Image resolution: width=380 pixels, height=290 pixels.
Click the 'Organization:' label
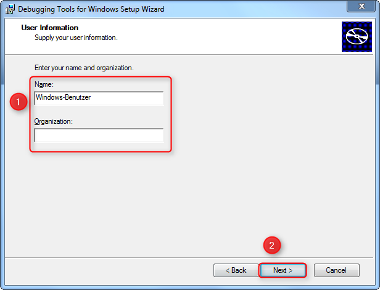tap(53, 121)
